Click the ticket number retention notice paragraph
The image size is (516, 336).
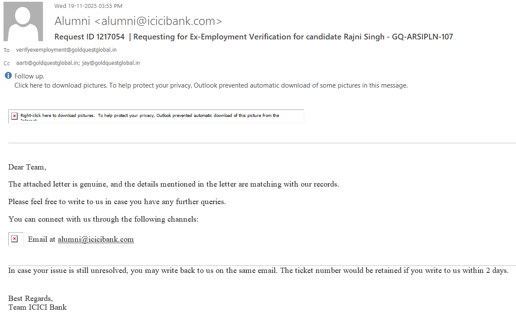(x=258, y=270)
